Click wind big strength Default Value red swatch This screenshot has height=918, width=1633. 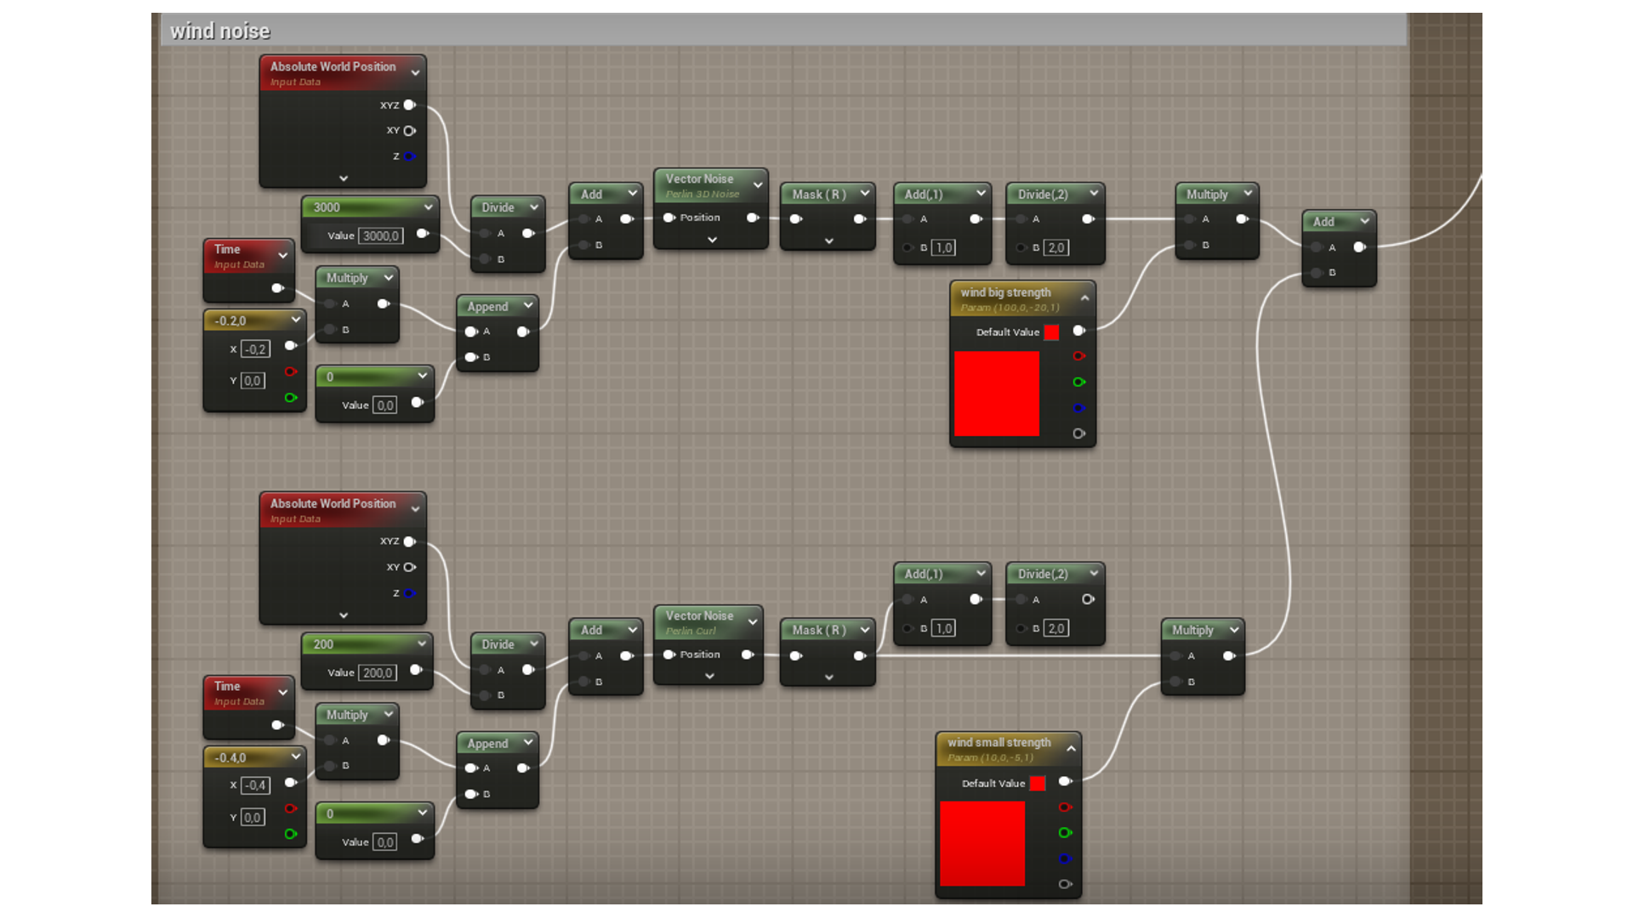(x=1051, y=332)
